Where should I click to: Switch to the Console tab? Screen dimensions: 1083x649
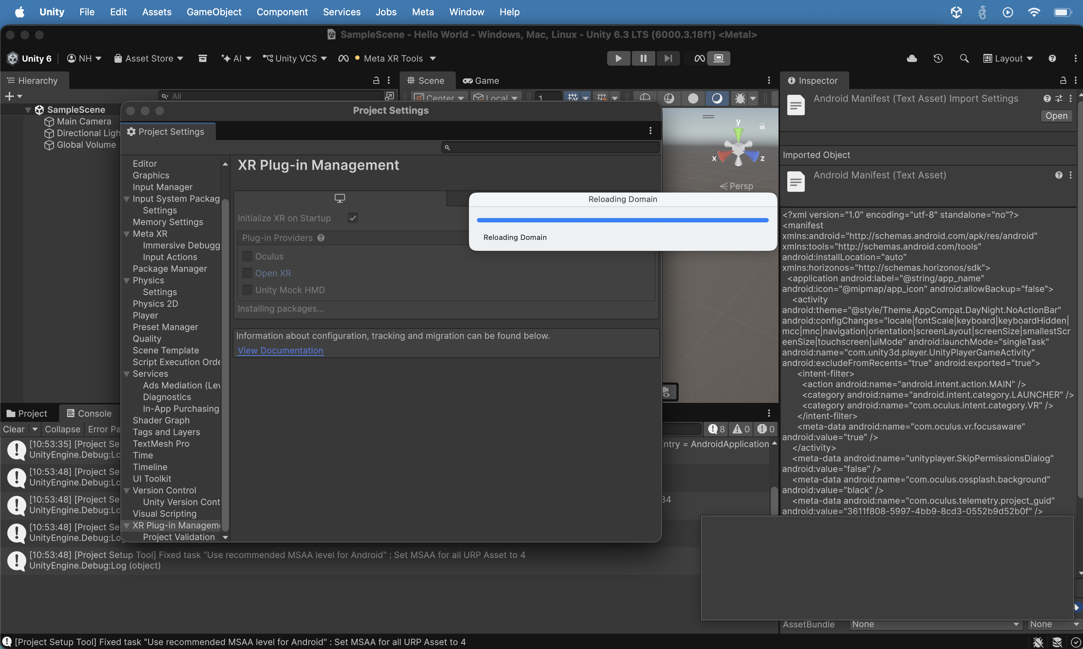coord(89,413)
